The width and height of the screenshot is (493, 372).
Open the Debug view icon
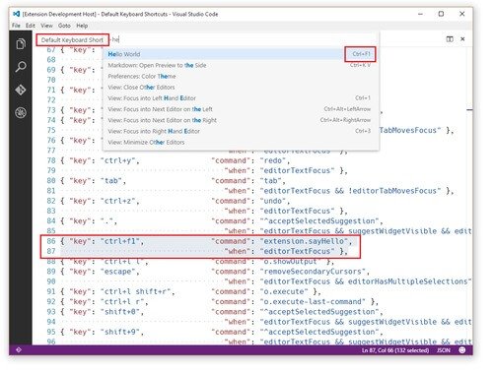(21, 112)
